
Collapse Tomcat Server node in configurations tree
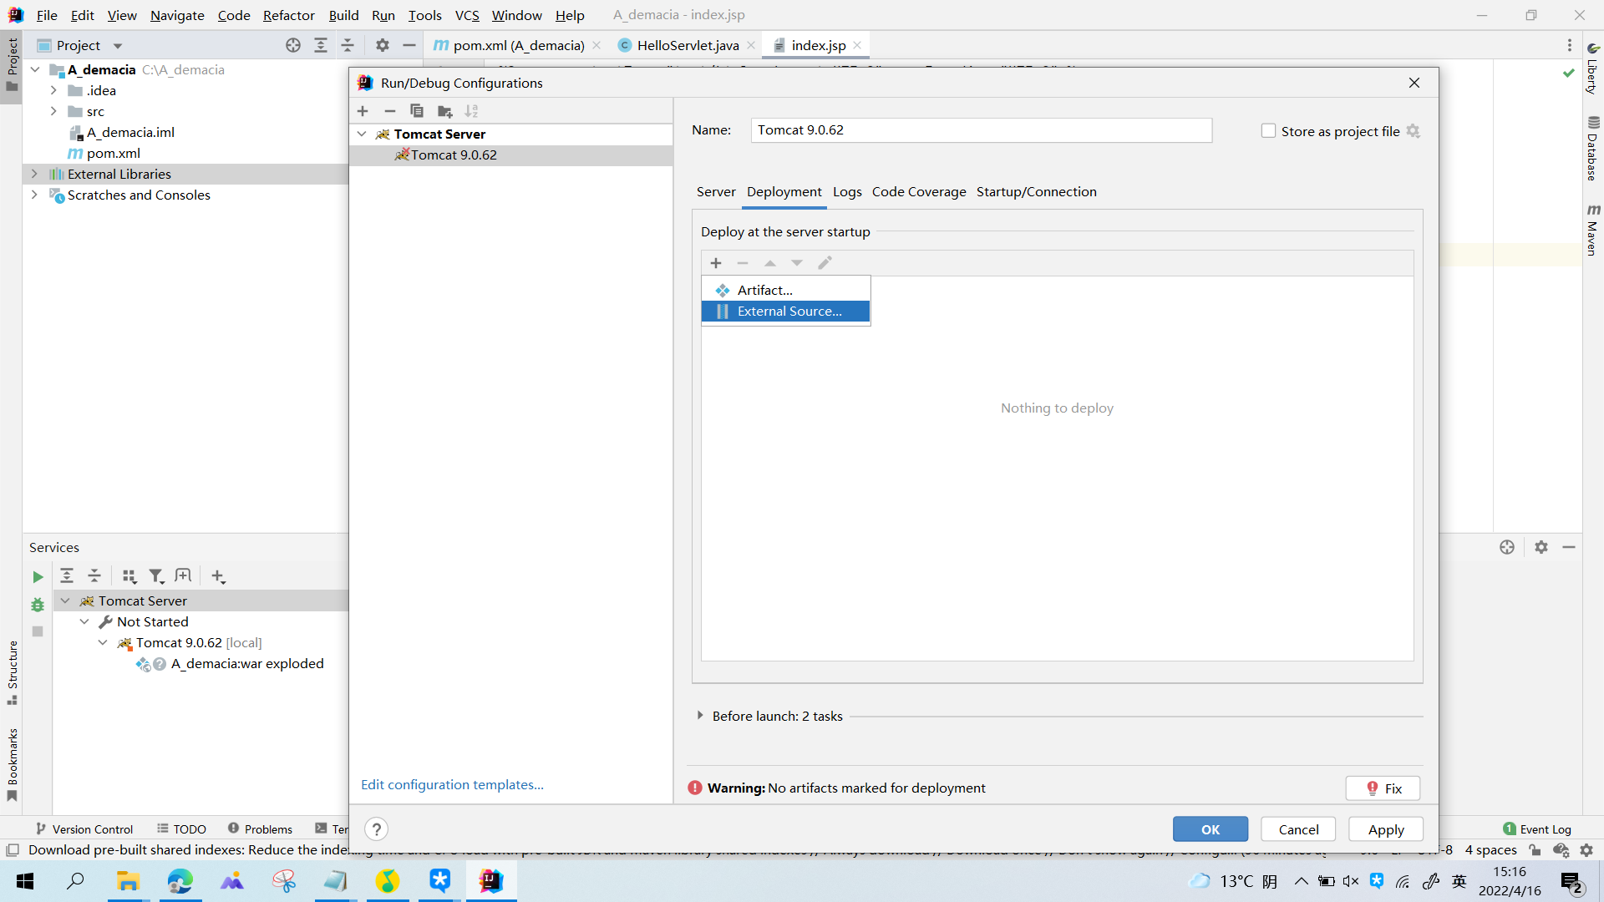[362, 134]
